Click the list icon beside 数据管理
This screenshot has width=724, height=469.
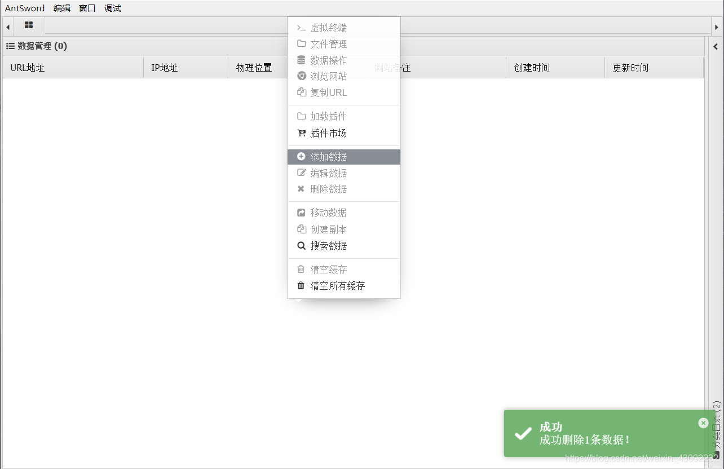(10, 46)
